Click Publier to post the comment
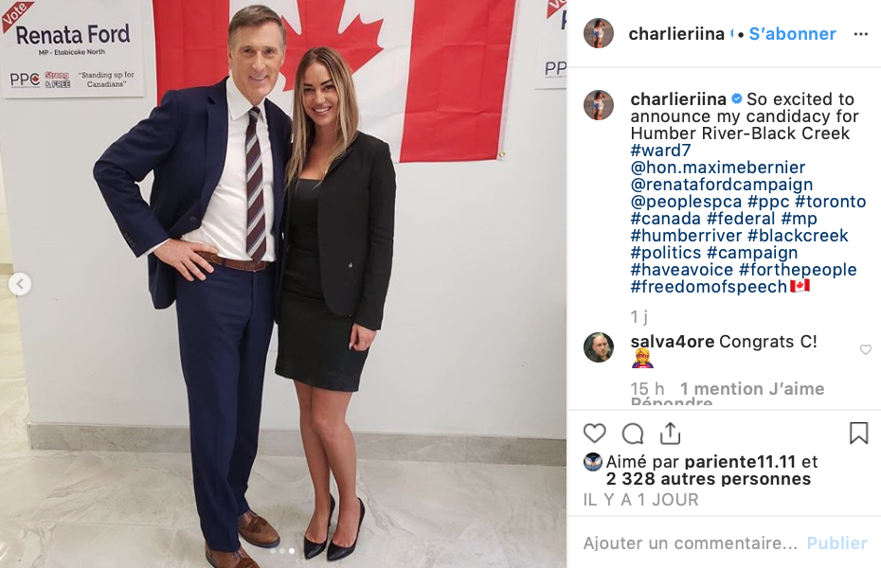The image size is (881, 568). 836,542
